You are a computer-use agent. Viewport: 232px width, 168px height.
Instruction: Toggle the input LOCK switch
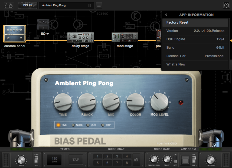36,160
